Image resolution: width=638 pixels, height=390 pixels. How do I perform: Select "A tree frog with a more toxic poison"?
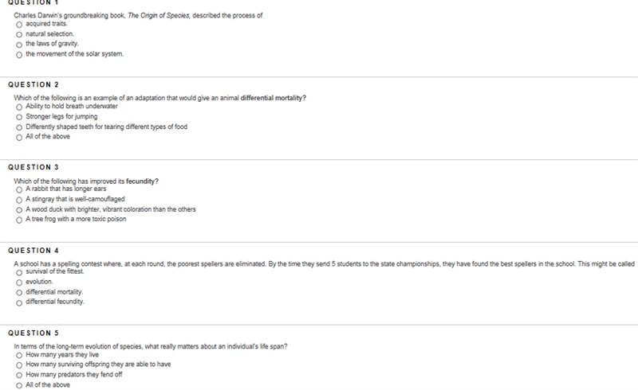coord(19,220)
